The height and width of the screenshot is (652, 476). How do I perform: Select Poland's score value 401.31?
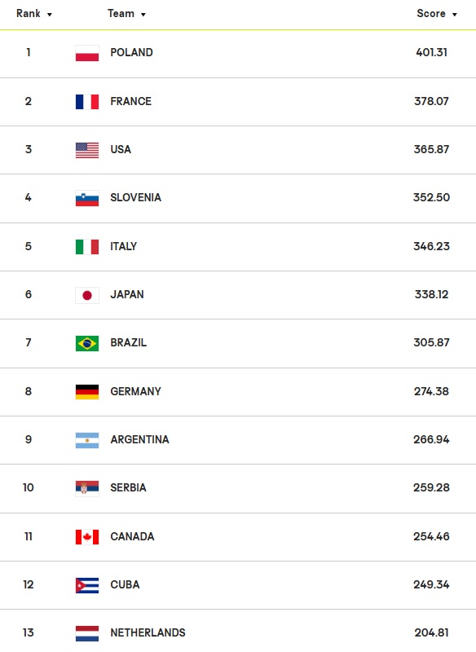pyautogui.click(x=431, y=52)
